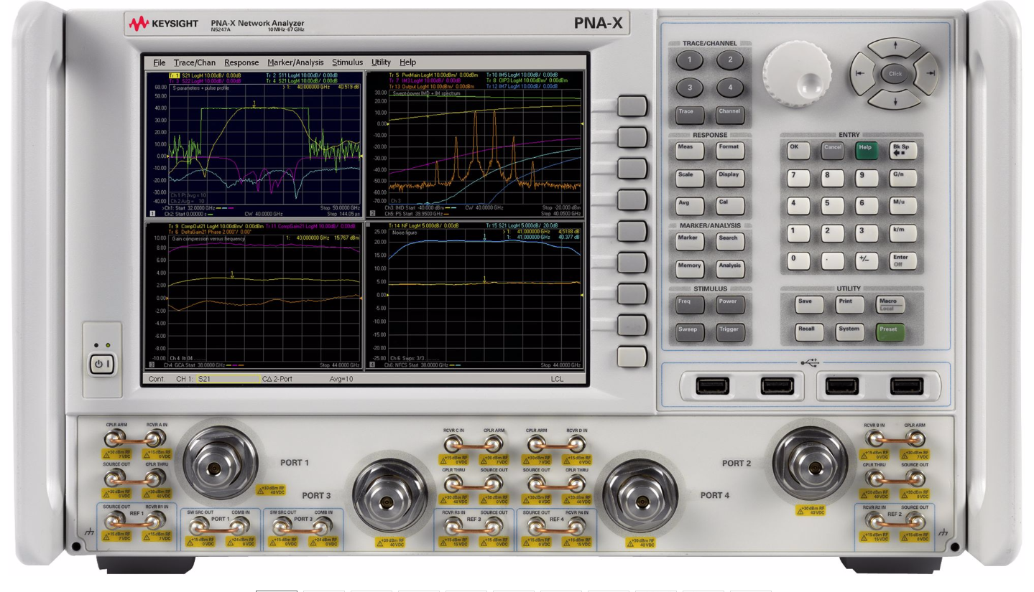Image resolution: width=1034 pixels, height=592 pixels.
Task: Hit the Search key
Action: point(729,241)
